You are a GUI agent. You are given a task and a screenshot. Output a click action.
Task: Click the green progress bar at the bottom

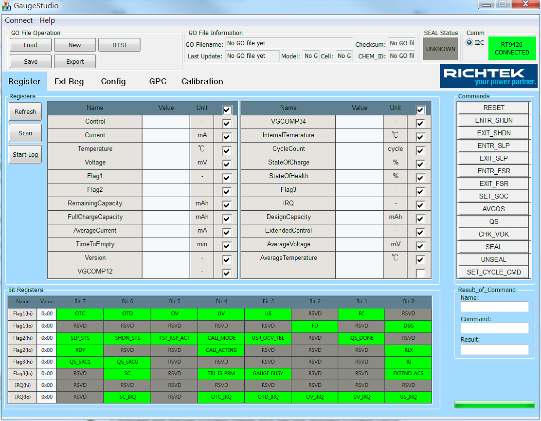494,404
